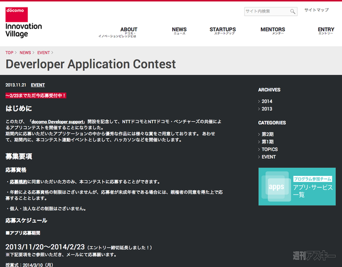Image resolution: width=342 pixels, height=267 pixels.
Task: Focus the site search field
Action: (270, 11)
